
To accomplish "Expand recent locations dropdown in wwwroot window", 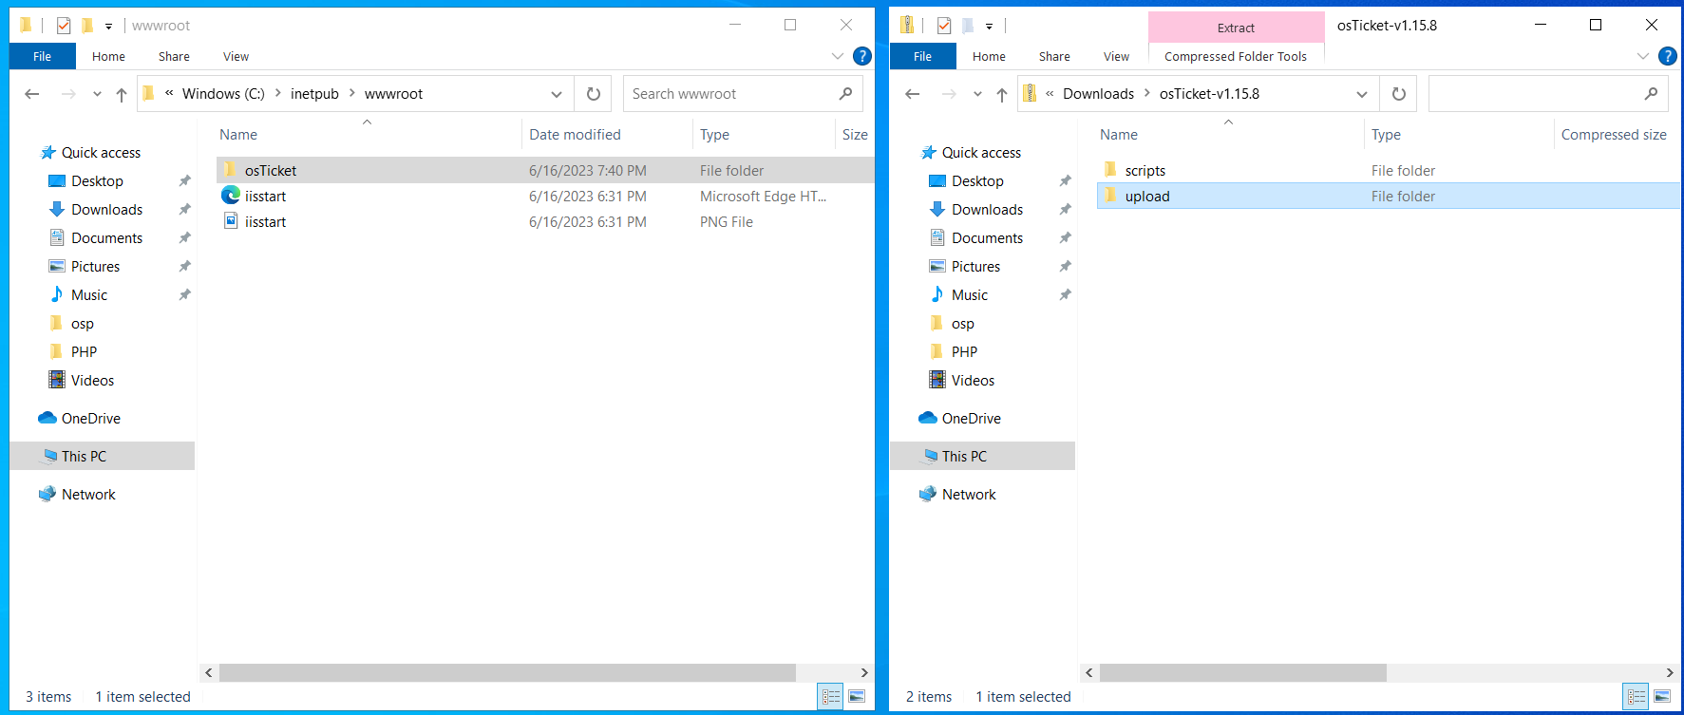I will click(97, 94).
